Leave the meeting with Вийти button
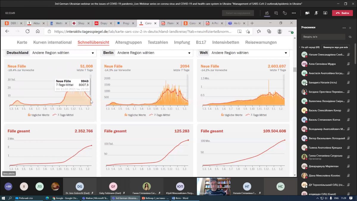This screenshot has width=357, height=201. [x=342, y=13]
